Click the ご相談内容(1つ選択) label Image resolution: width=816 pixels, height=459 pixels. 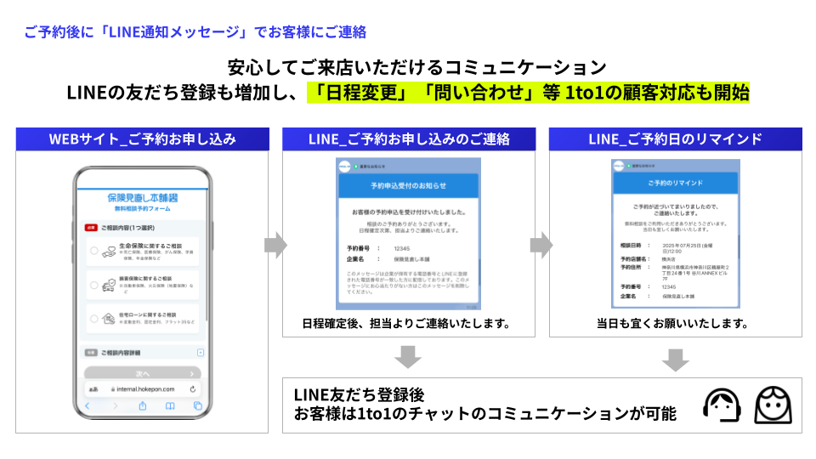click(x=127, y=228)
